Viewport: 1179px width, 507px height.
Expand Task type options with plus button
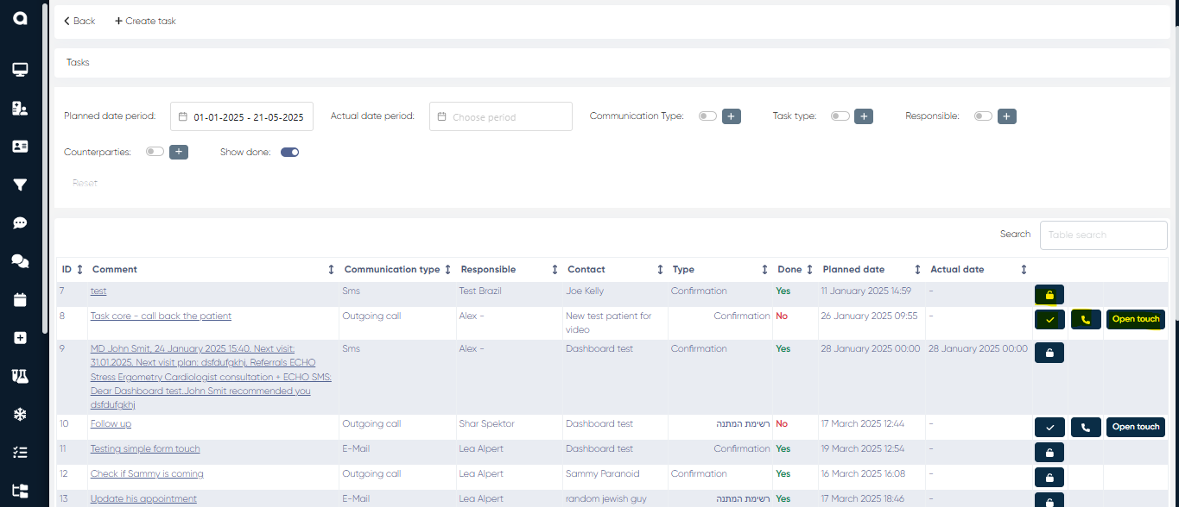864,116
